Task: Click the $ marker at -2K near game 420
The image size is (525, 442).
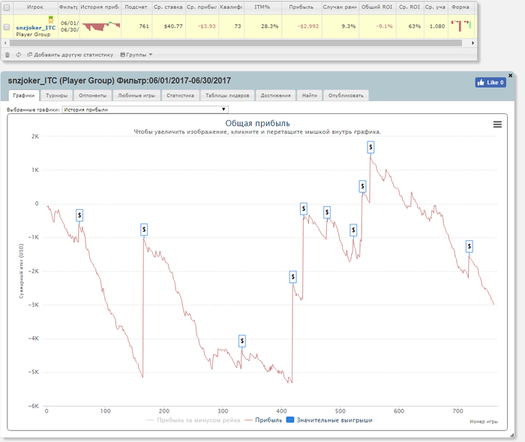Action: coord(293,277)
